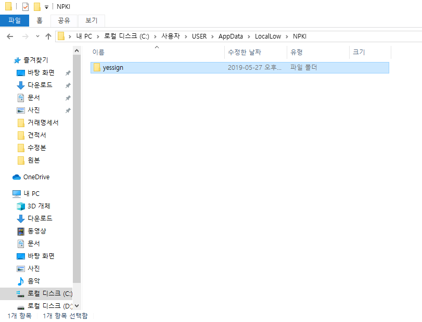Open pinned 사진 under 즐겨찾기
Image resolution: width=422 pixels, height=322 pixels.
click(x=34, y=110)
